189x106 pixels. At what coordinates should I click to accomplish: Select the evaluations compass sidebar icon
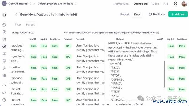click(4, 47)
